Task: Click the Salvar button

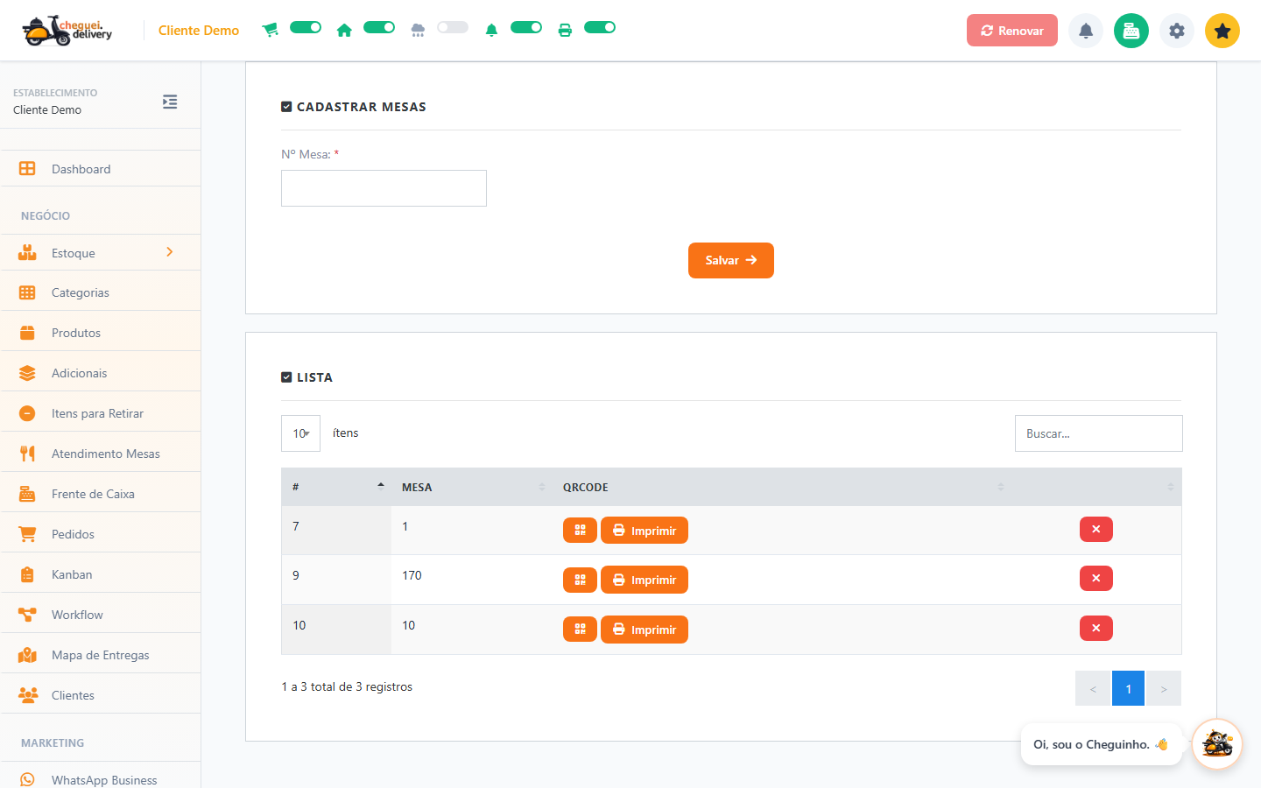Action: point(731,260)
